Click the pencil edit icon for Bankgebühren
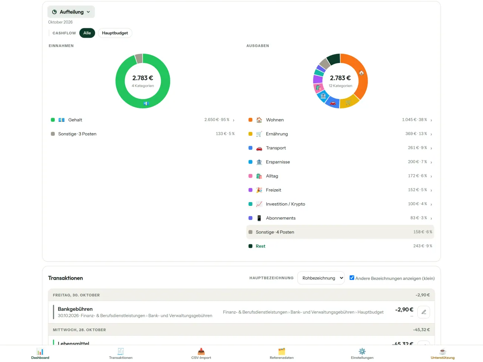Screen dimensions: 483x362 point(424,312)
